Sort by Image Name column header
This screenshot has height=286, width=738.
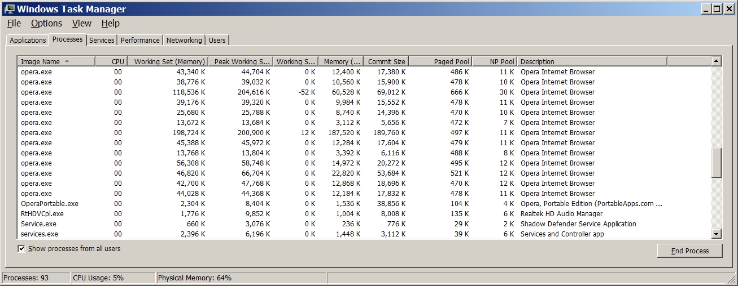56,61
